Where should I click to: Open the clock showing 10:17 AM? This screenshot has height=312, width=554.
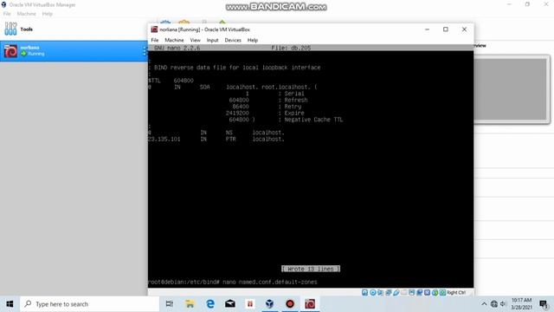521,304
